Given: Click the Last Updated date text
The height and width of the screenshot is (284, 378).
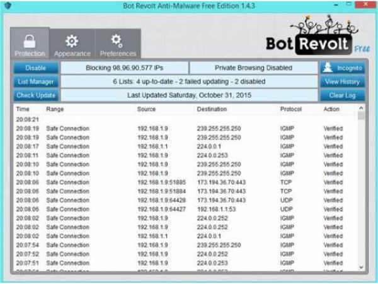Looking at the screenshot, I should [x=189, y=95].
